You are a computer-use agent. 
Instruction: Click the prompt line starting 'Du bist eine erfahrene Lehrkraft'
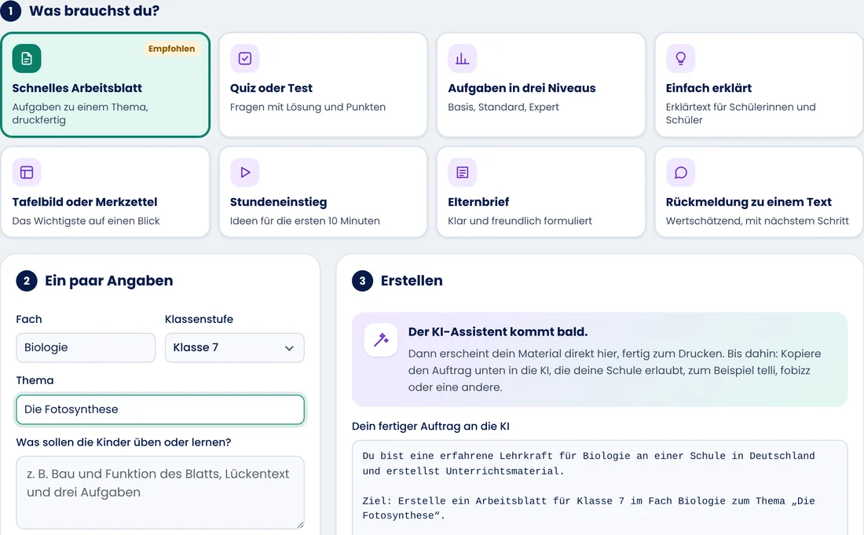click(x=588, y=464)
